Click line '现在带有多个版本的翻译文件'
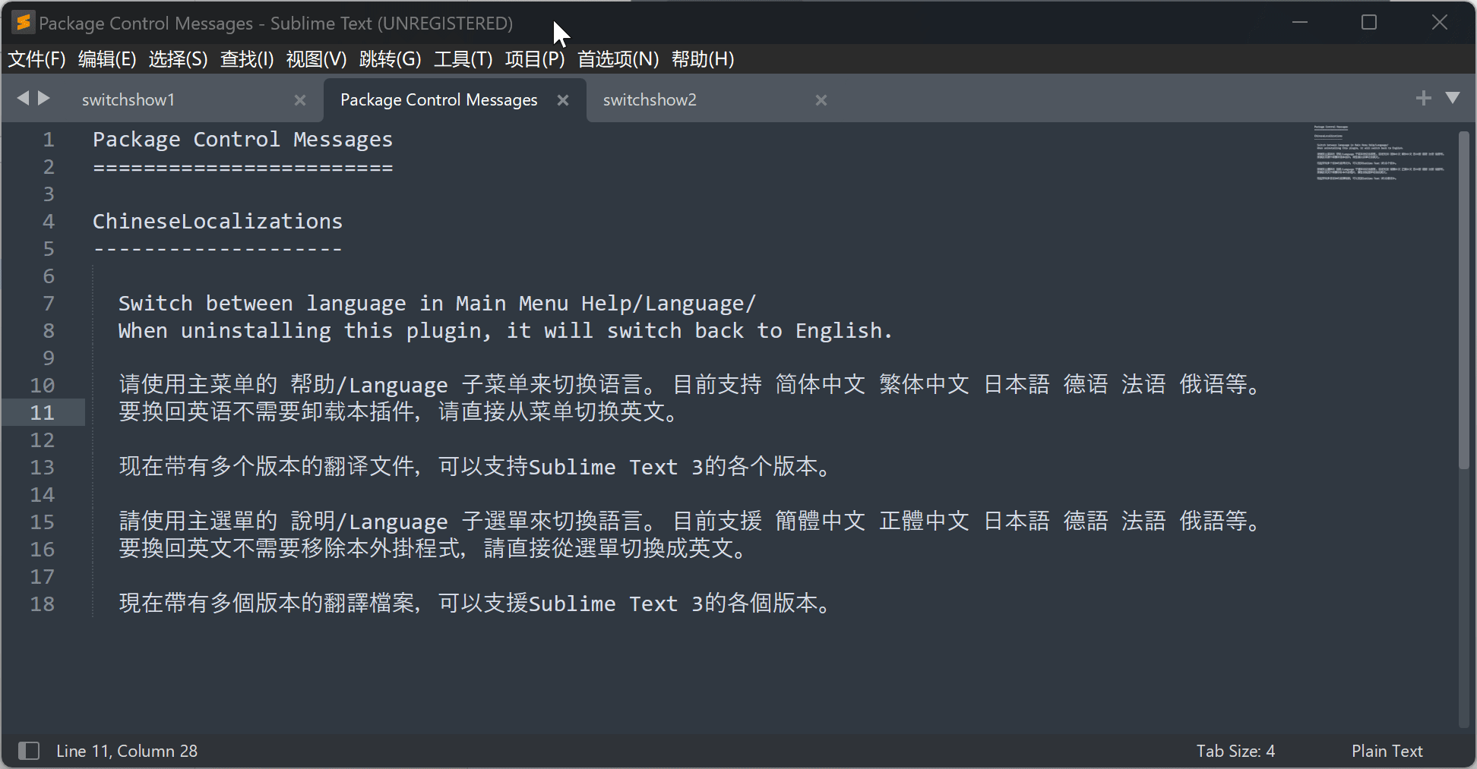Screen dimensions: 1477x769 click(x=474, y=467)
